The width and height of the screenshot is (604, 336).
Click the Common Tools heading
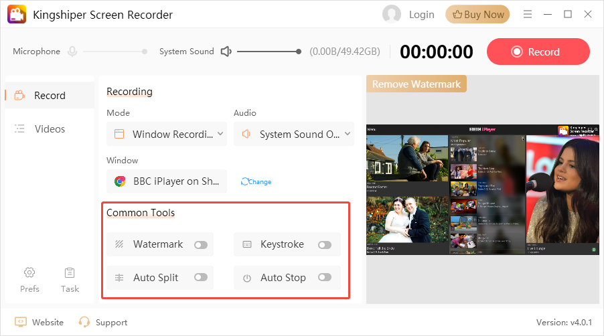pyautogui.click(x=141, y=213)
